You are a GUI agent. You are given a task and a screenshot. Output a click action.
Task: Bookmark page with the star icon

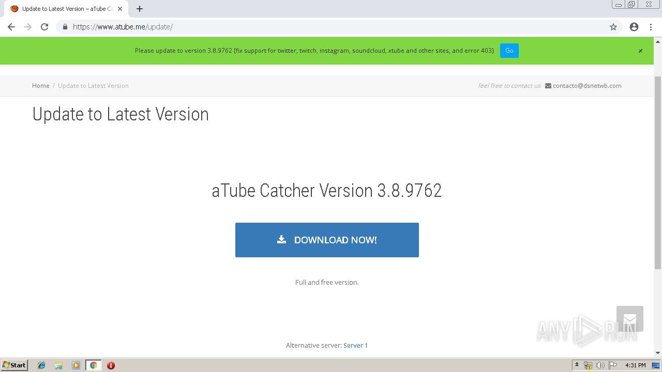point(613,27)
